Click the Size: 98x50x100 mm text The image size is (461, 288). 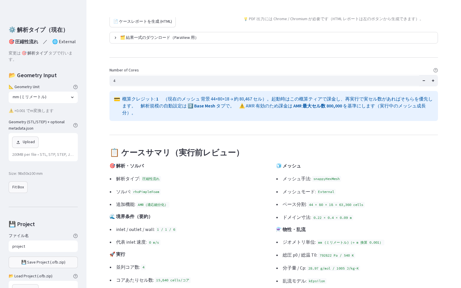(26, 174)
